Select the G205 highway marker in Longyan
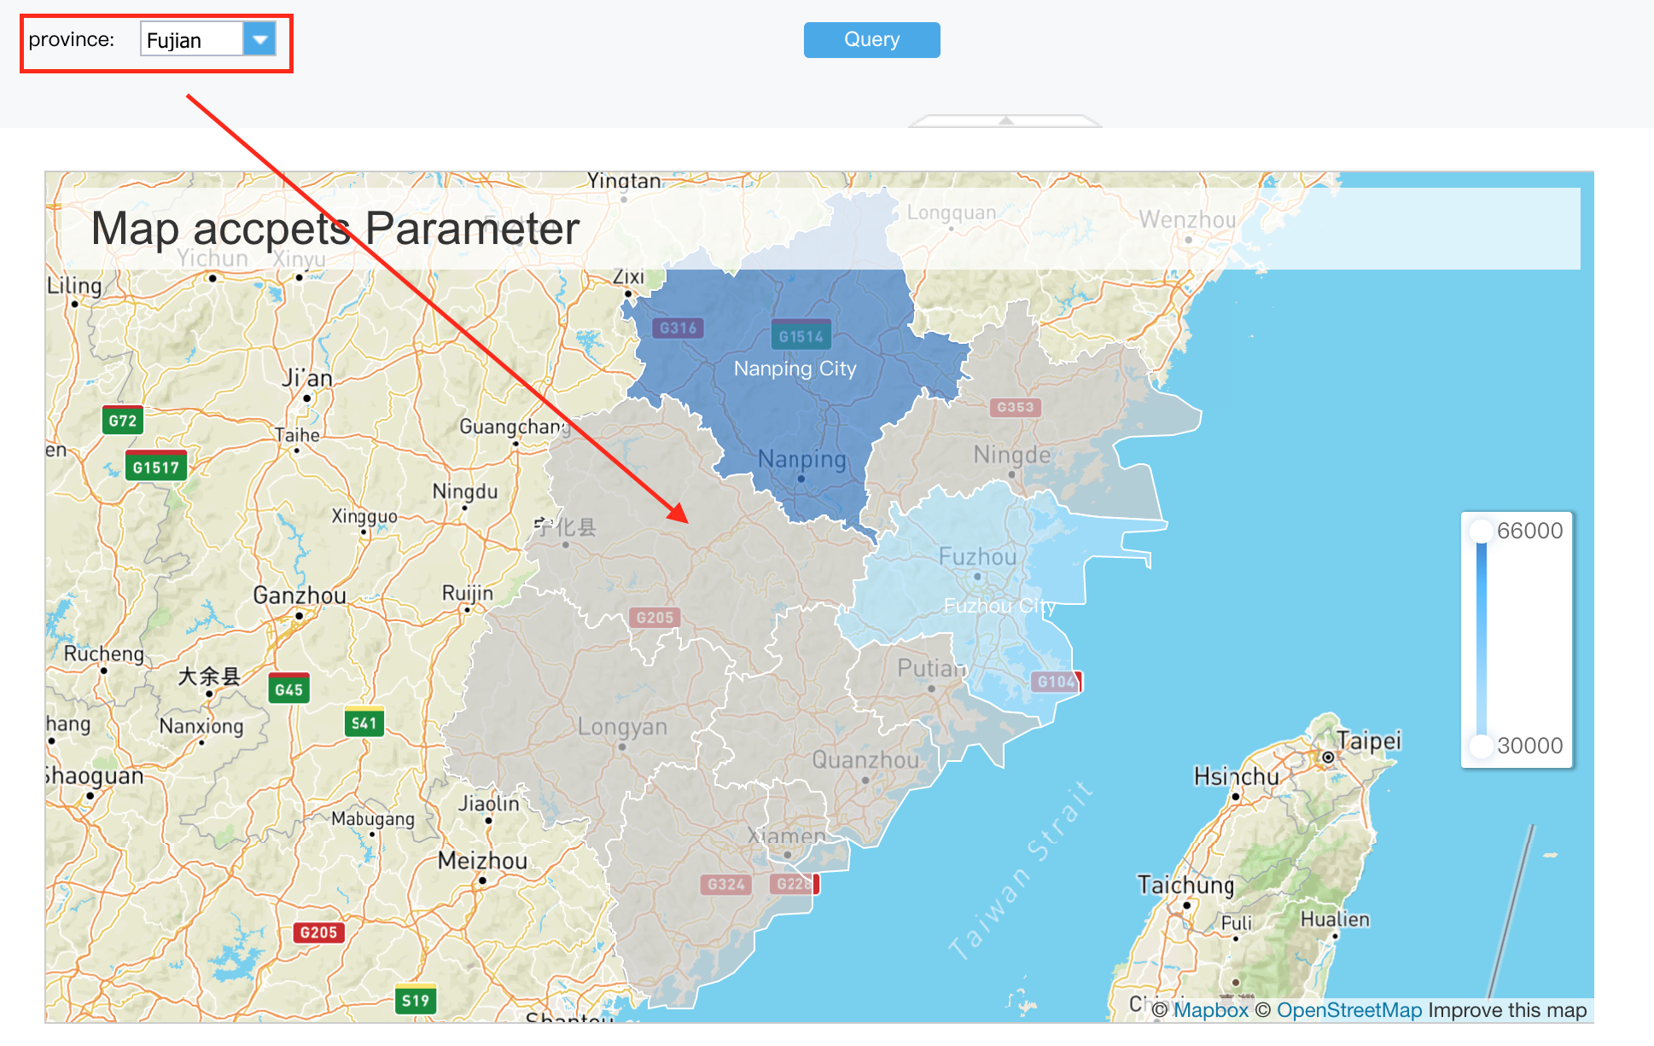The height and width of the screenshot is (1046, 1654). pos(655,616)
